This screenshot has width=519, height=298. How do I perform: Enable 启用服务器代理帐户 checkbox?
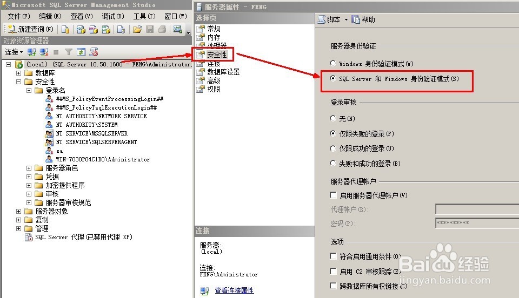334,195
